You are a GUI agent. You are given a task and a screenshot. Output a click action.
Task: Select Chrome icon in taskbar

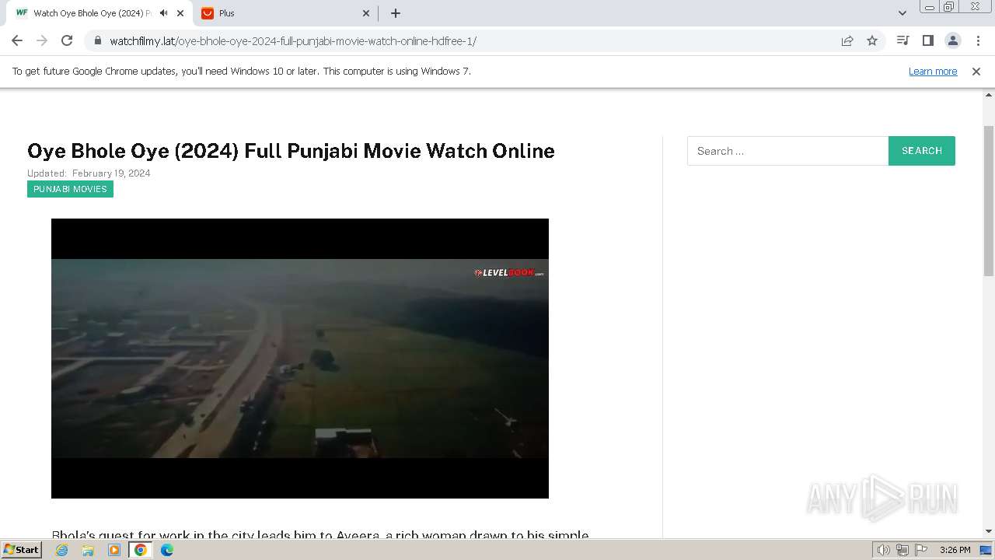tap(141, 550)
